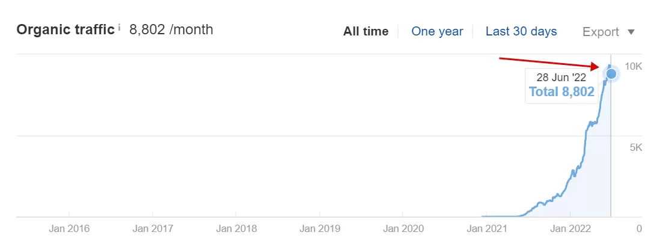Click the 5K y-axis label
Image resolution: width=657 pixels, height=241 pixels.
[636, 147]
